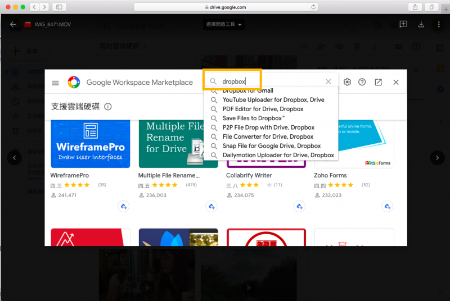Open Marketplace help icon

click(362, 82)
